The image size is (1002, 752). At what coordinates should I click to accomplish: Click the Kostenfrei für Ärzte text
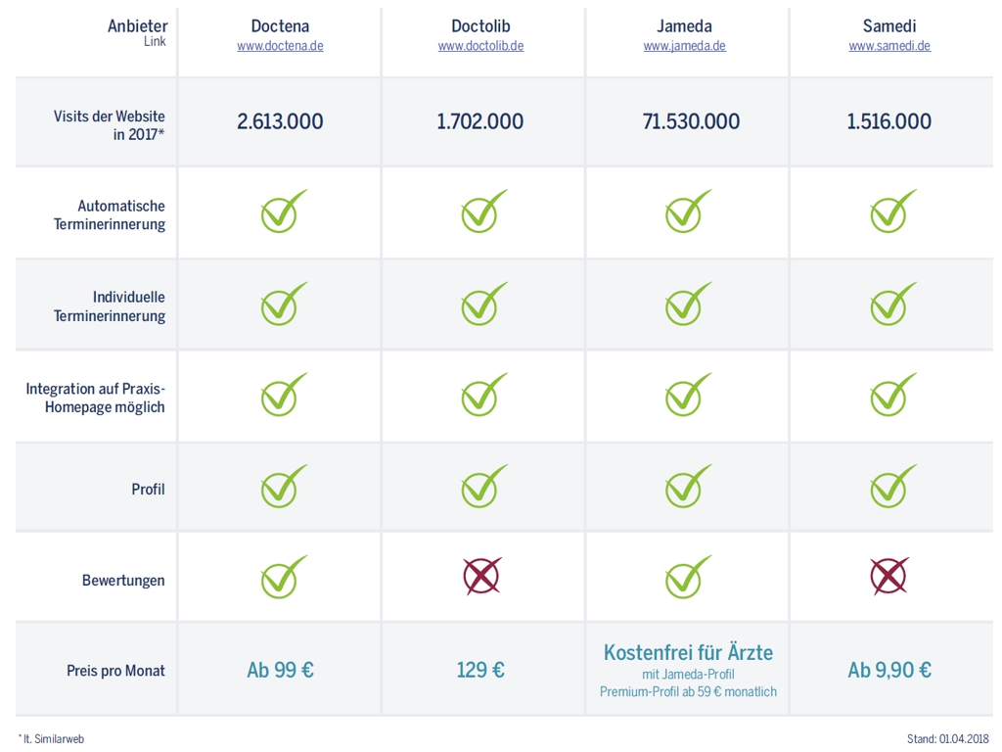coord(688,653)
